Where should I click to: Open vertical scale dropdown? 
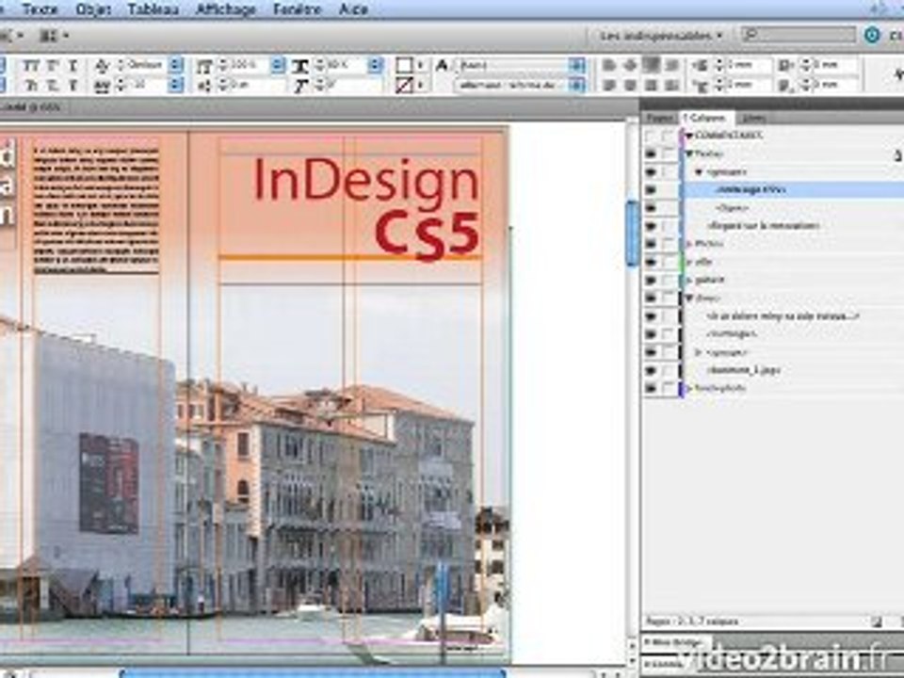[x=277, y=65]
